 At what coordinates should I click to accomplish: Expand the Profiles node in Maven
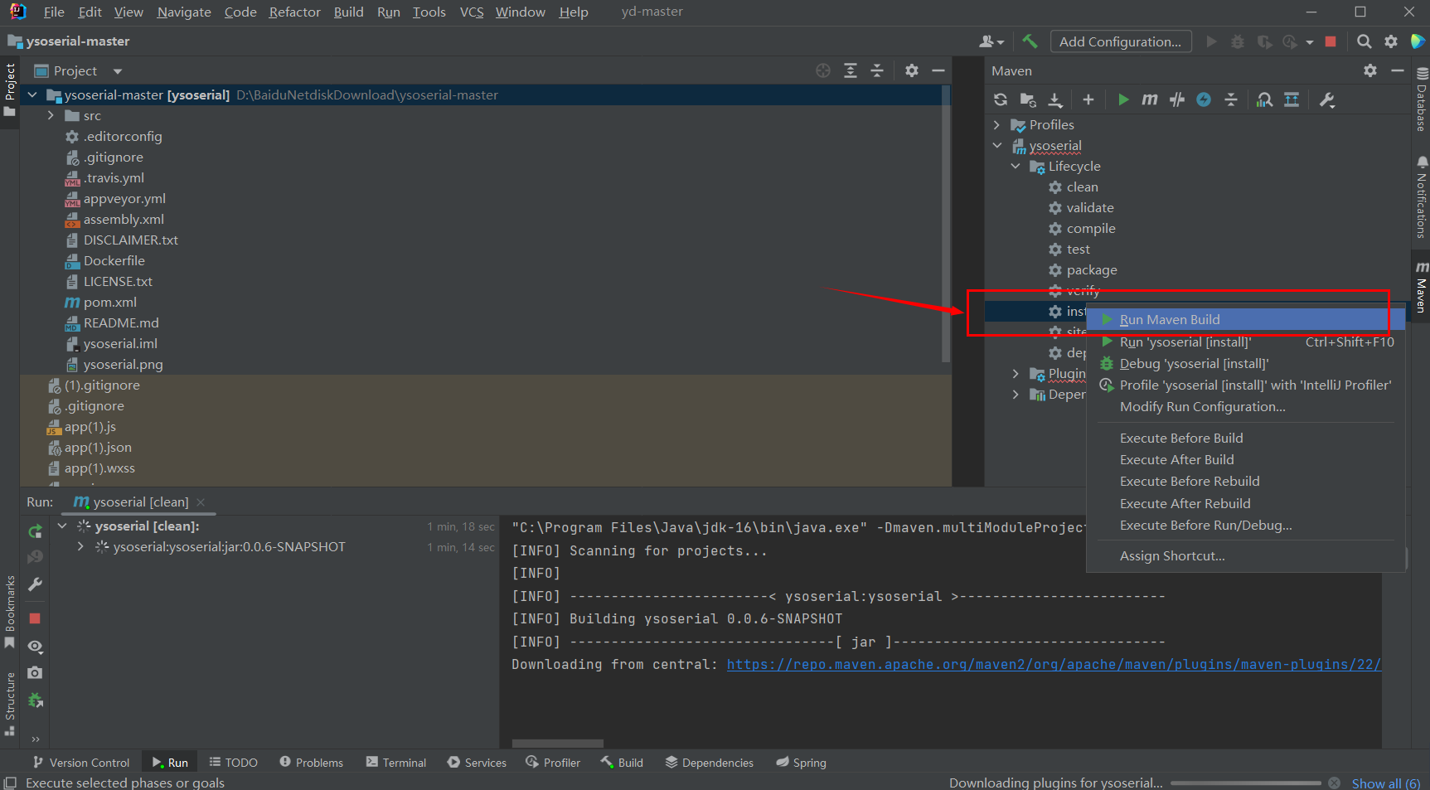[996, 124]
